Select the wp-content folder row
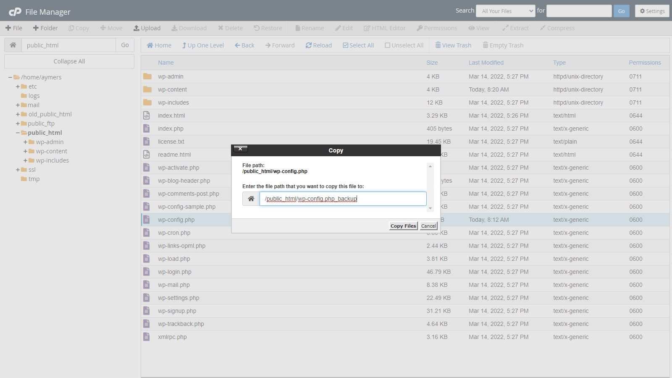This screenshot has height=378, width=672. pyautogui.click(x=405, y=89)
